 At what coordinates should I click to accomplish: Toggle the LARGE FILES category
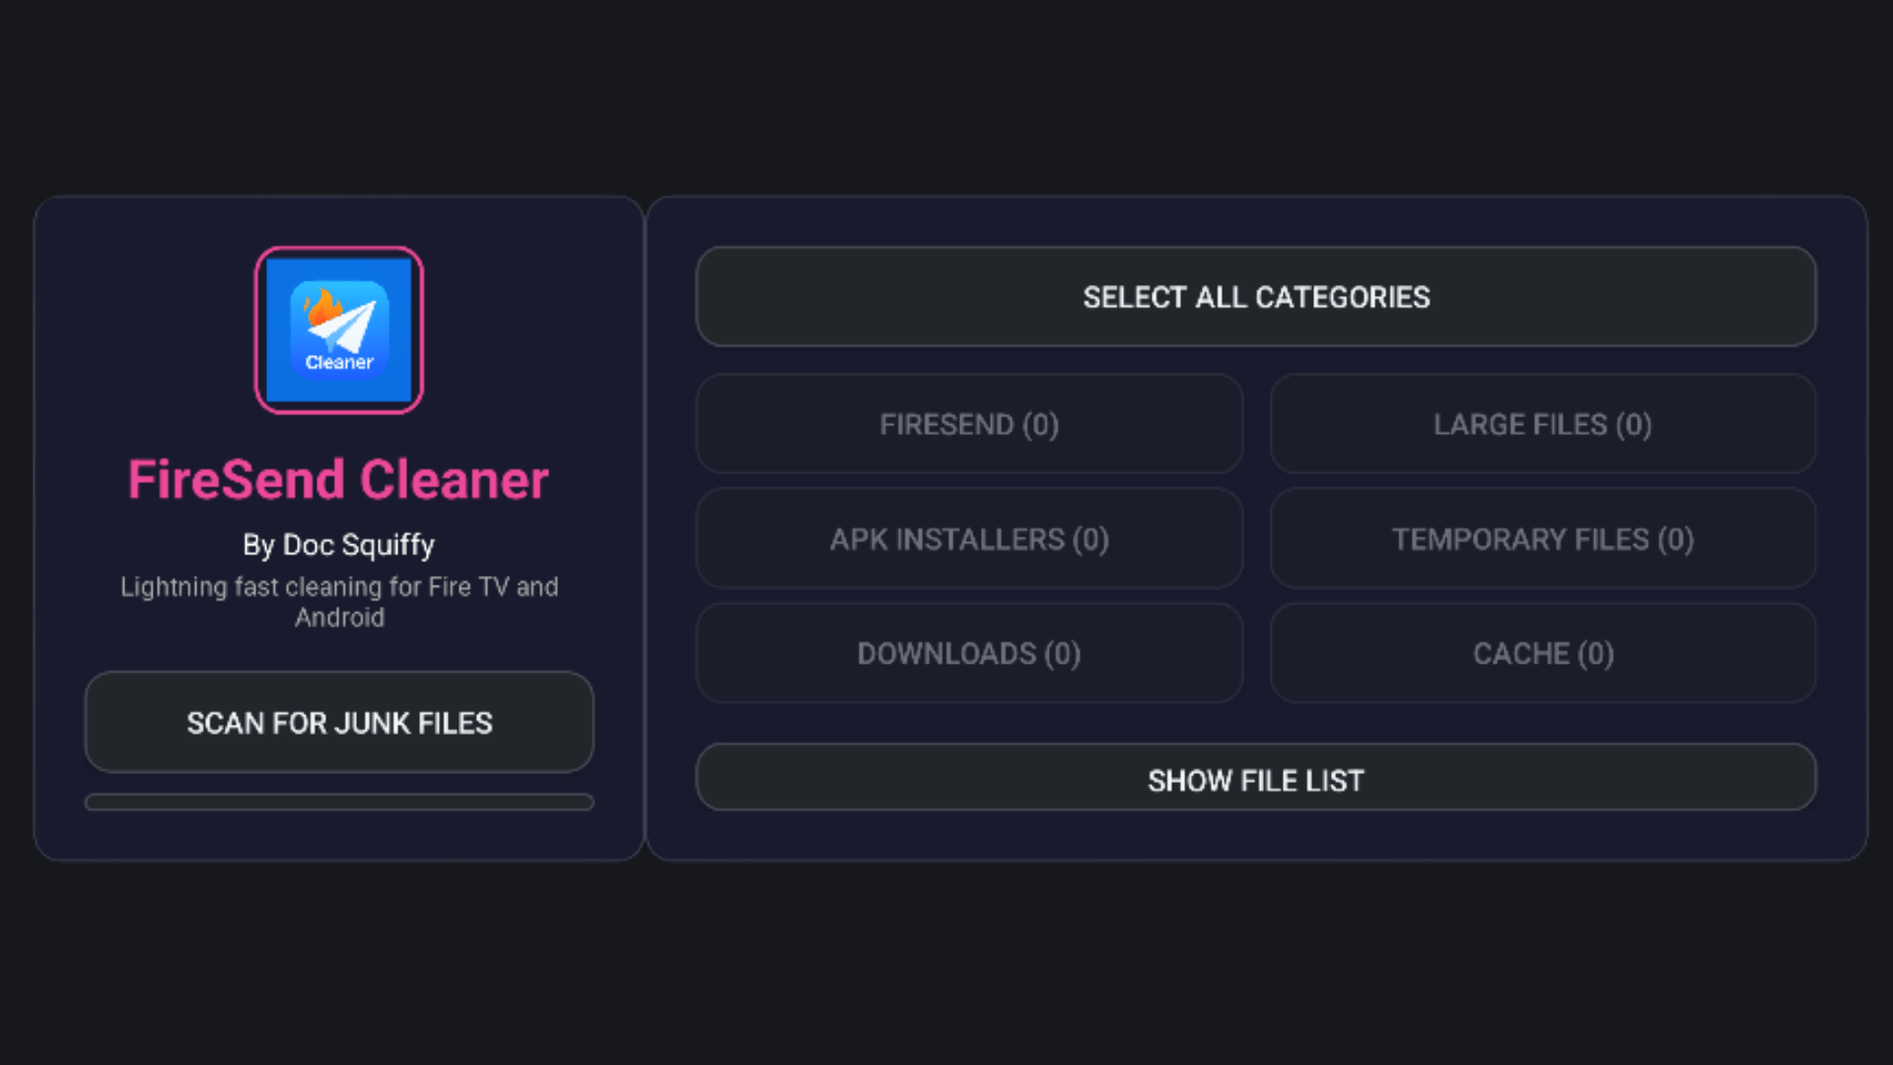coord(1543,424)
